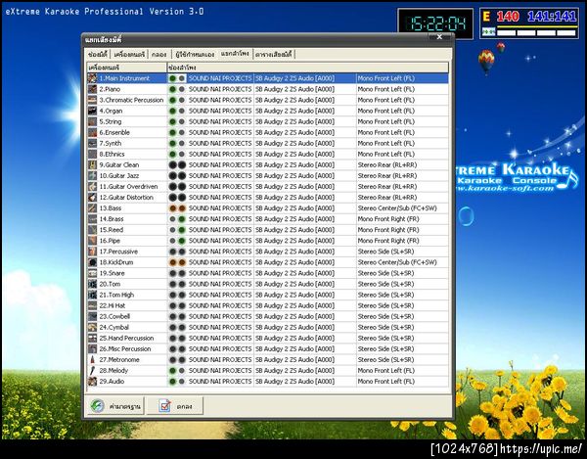Image resolution: width=587 pixels, height=459 pixels.
Task: Click the Melody microphone icon
Action: (92, 371)
